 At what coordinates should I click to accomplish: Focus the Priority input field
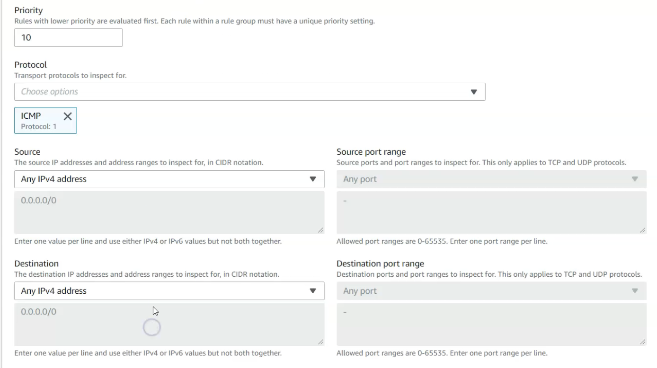click(x=68, y=37)
